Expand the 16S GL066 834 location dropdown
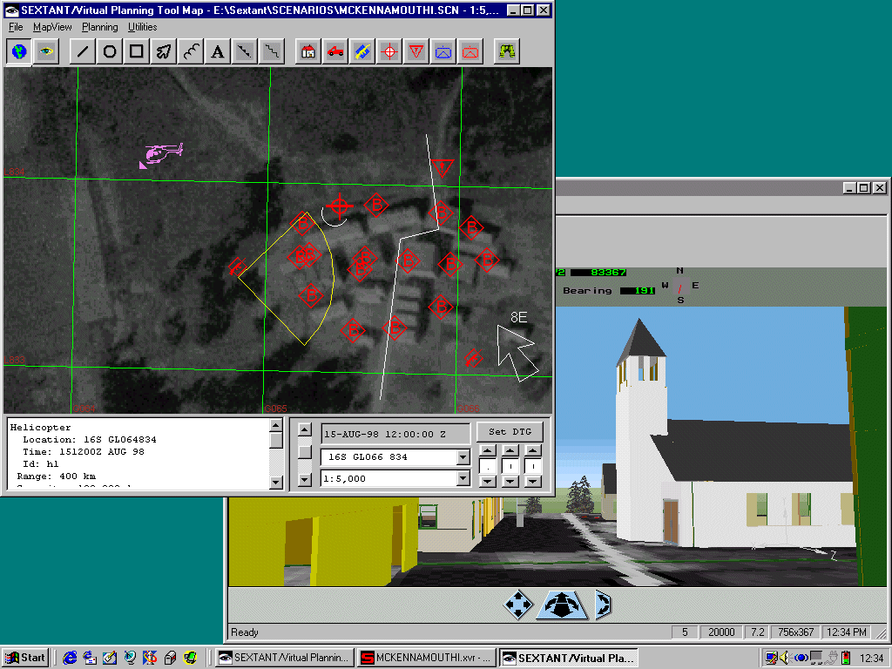Viewport: 892px width, 669px height. (x=463, y=456)
